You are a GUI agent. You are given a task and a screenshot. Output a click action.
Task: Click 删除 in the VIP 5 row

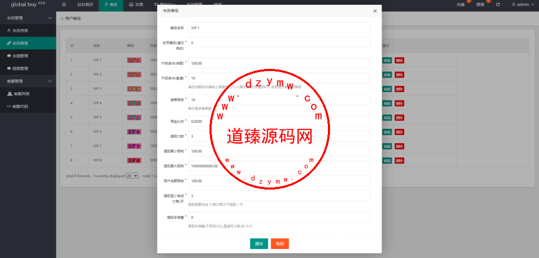coord(399,117)
